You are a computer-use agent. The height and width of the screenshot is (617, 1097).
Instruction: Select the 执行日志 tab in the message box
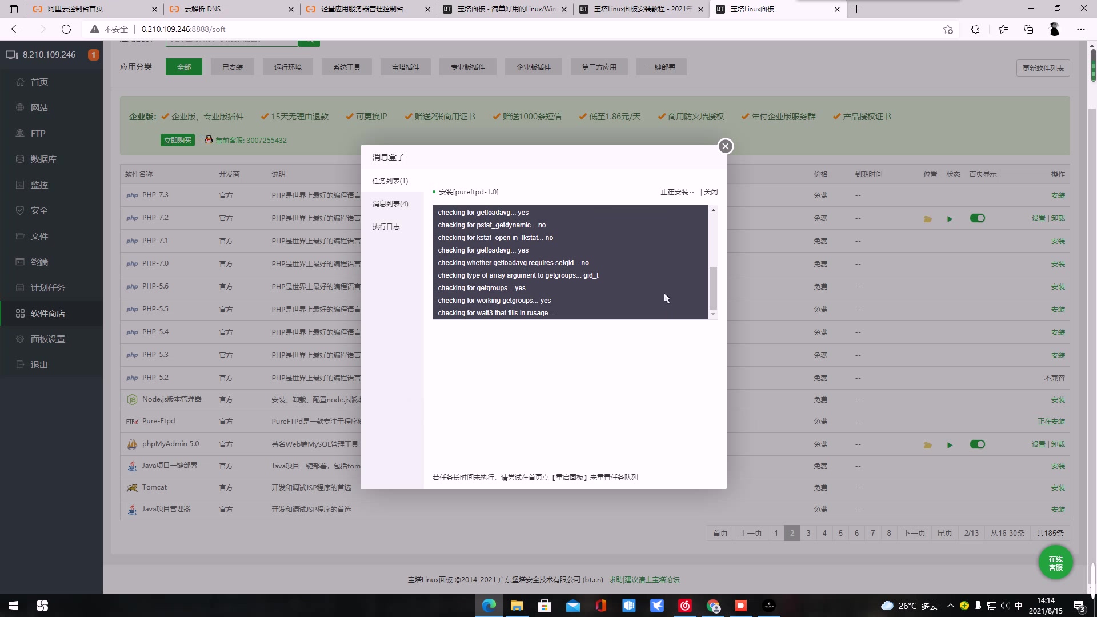386,226
